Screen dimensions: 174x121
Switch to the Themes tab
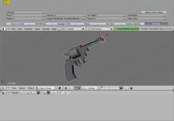87,24
